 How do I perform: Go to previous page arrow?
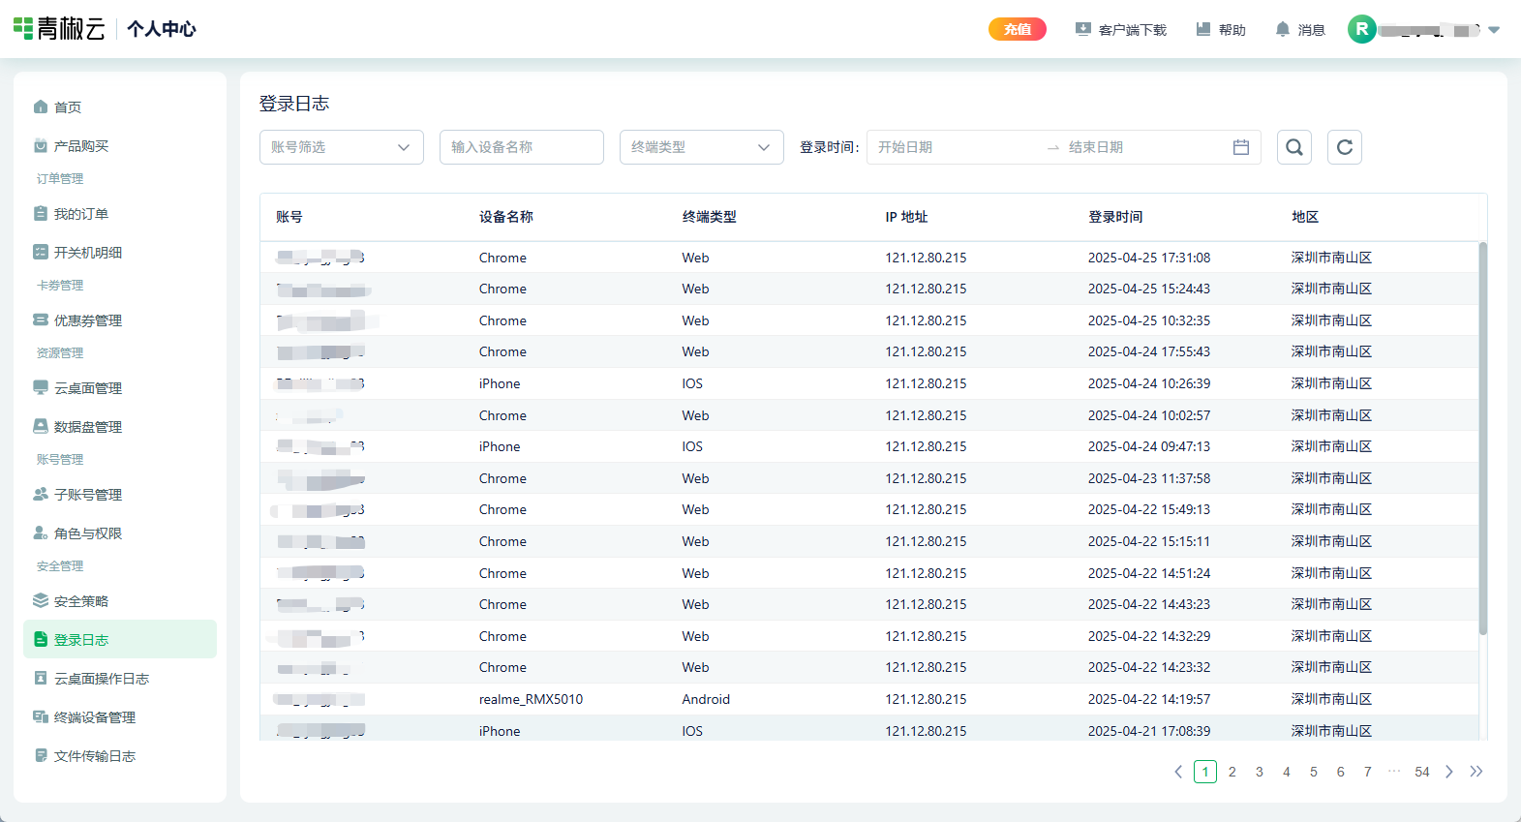point(1178,772)
